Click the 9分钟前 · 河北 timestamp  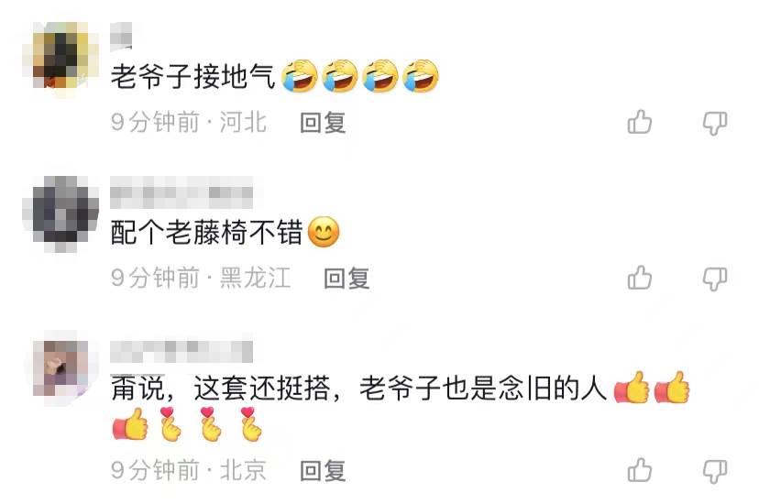[189, 122]
